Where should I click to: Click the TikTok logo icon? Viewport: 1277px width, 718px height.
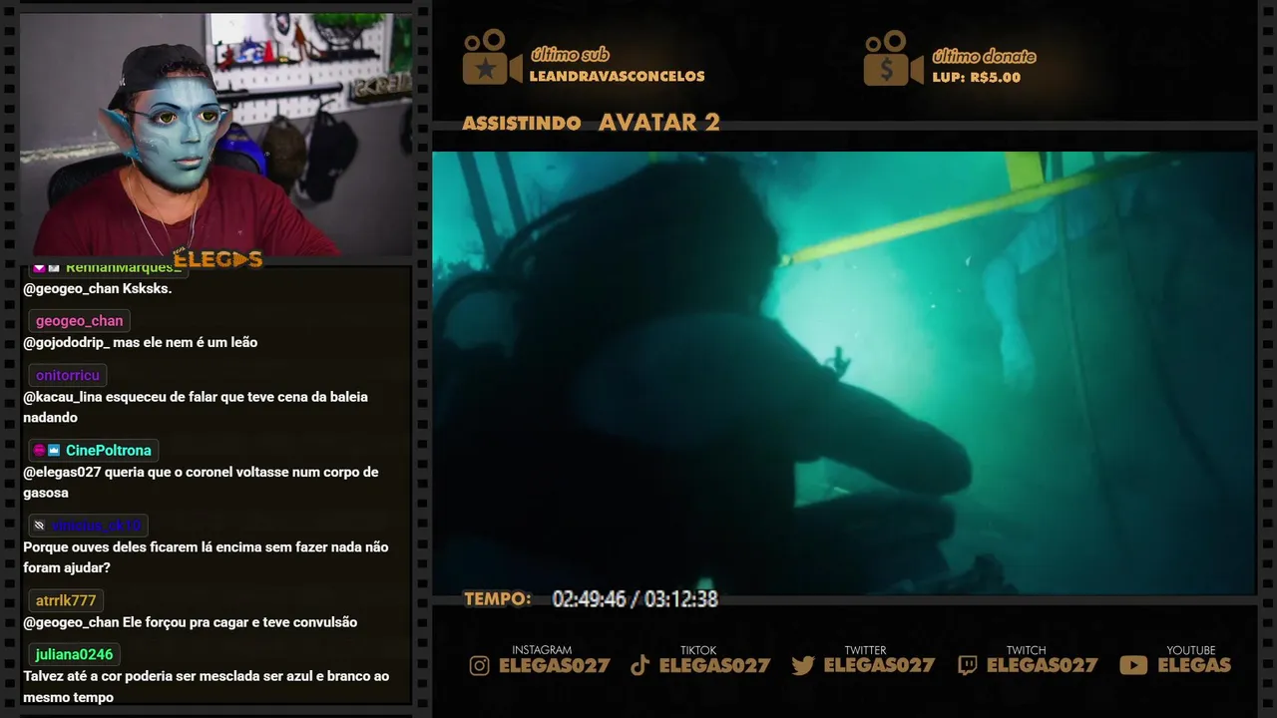pyautogui.click(x=640, y=666)
